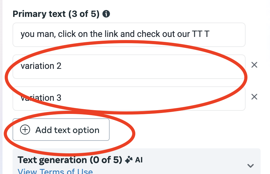Expand the Text generation section chevron
270x174 pixels.
250,166
